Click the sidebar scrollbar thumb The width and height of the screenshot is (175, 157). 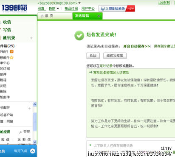35,122
